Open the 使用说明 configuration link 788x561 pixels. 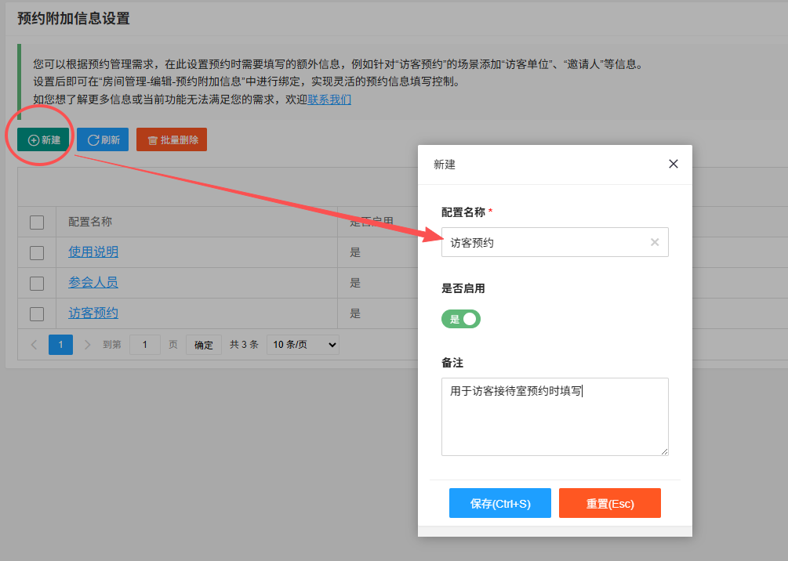pos(93,252)
